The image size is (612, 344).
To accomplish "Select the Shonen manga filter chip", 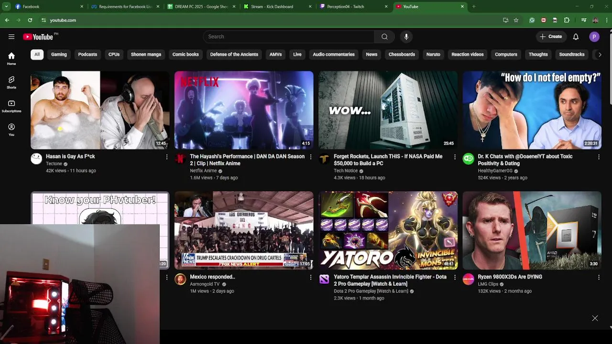I will 146,54.
